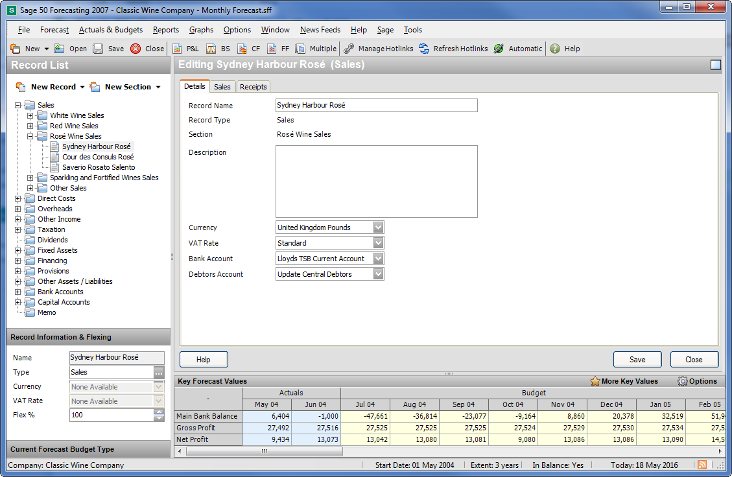The width and height of the screenshot is (732, 477).
Task: Click the Save button in editing panel
Action: [x=637, y=360]
